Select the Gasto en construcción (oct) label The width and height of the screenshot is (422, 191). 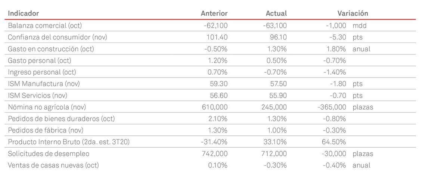click(51, 49)
